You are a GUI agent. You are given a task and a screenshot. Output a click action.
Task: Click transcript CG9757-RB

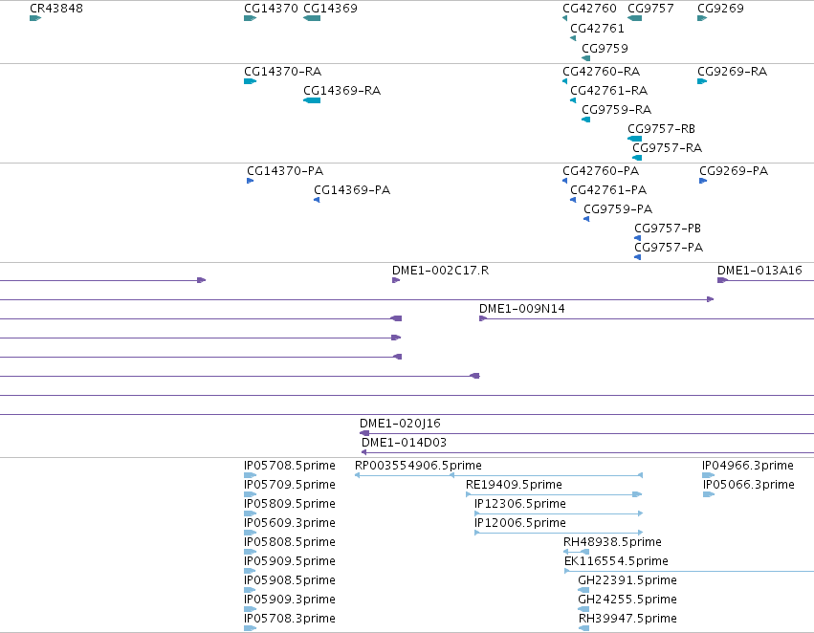click(661, 129)
